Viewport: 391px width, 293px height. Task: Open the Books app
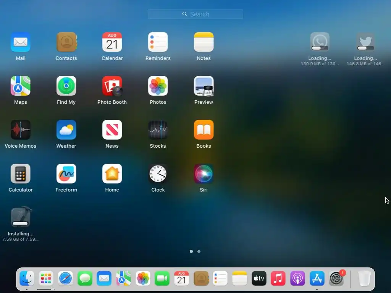(204, 130)
